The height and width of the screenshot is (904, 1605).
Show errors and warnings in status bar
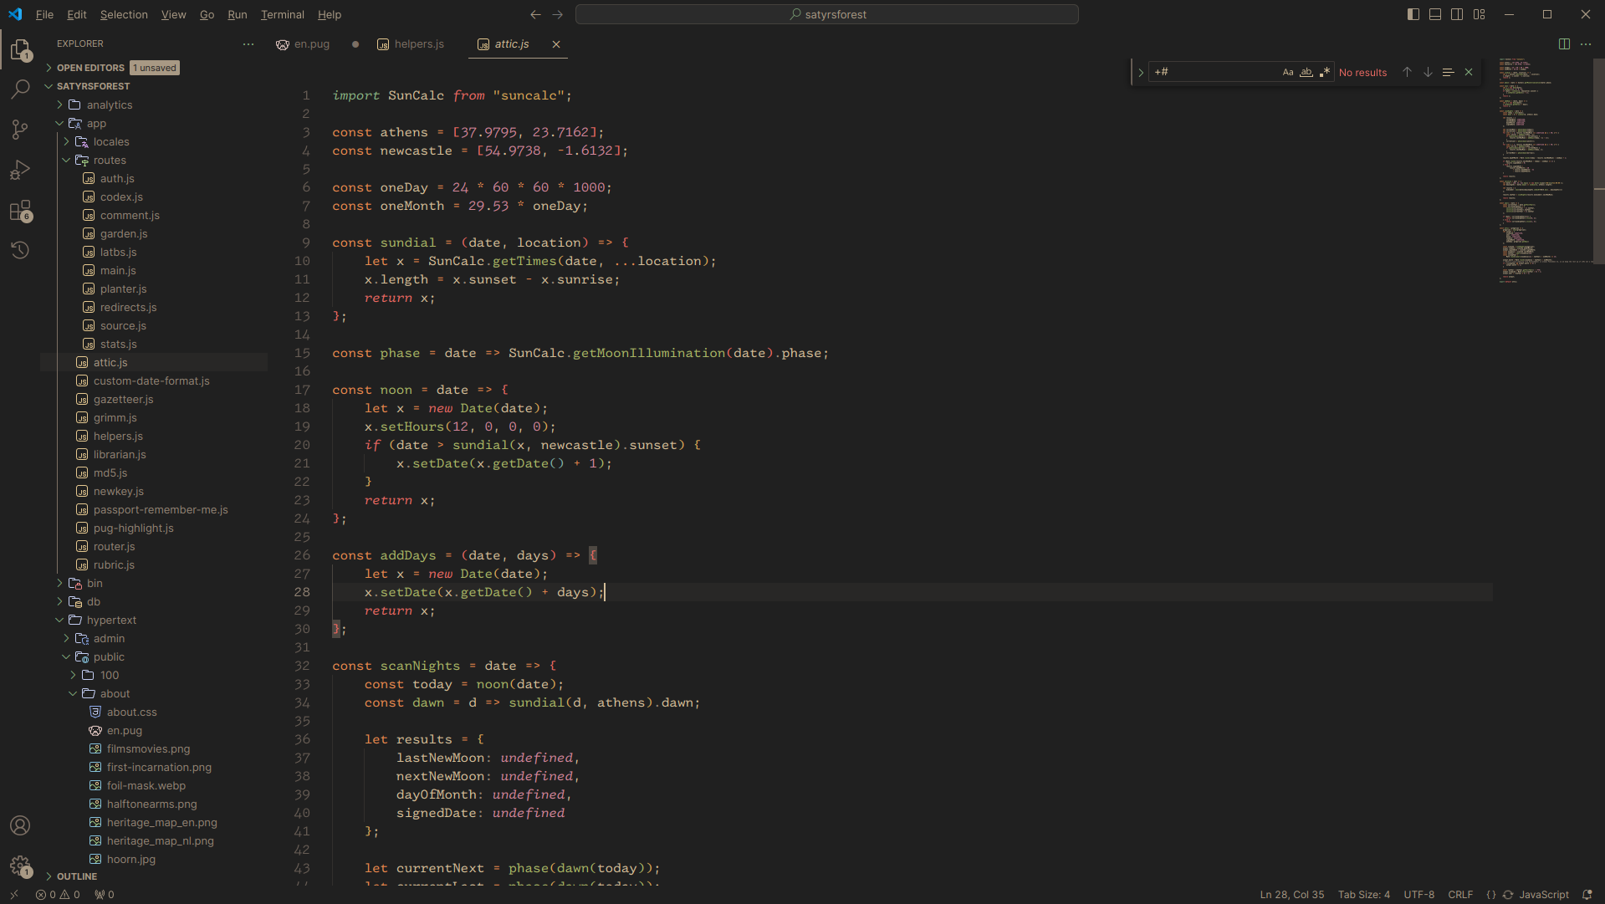[58, 894]
